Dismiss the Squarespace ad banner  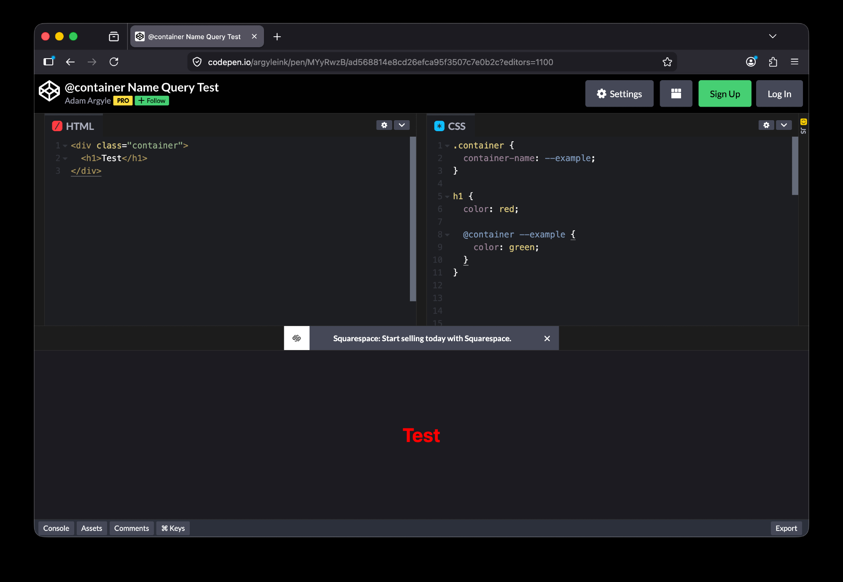coord(547,338)
